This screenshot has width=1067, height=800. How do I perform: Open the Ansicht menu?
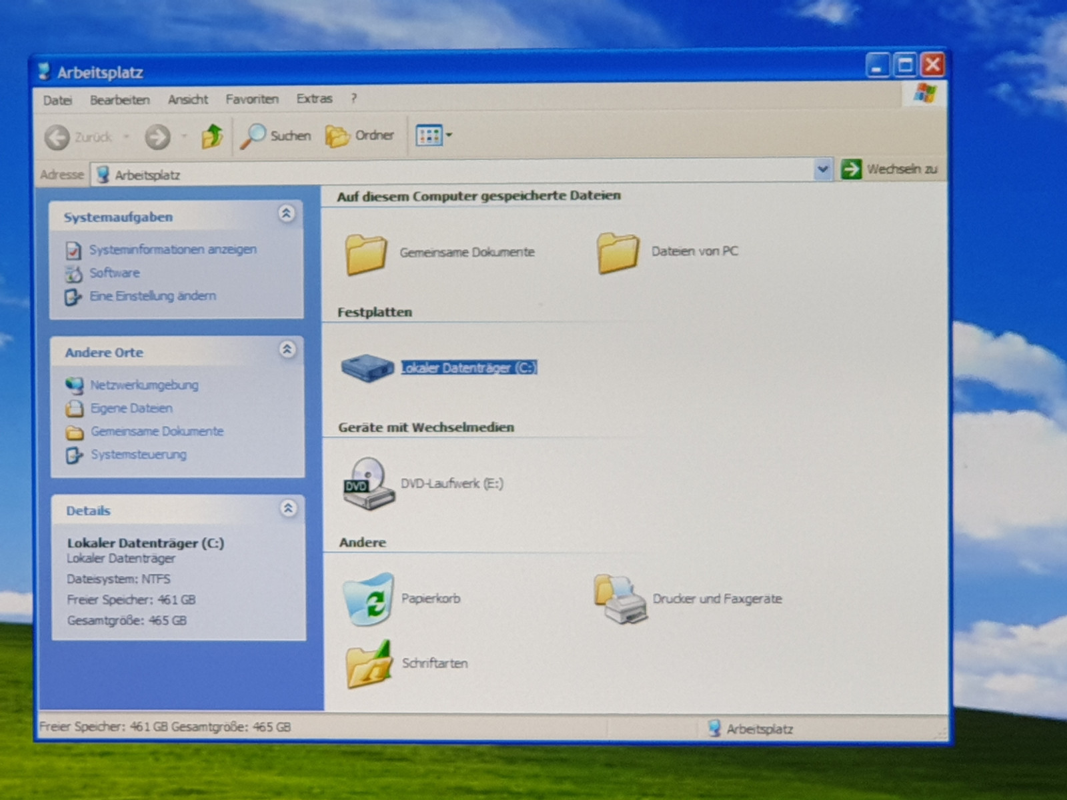pos(187,99)
